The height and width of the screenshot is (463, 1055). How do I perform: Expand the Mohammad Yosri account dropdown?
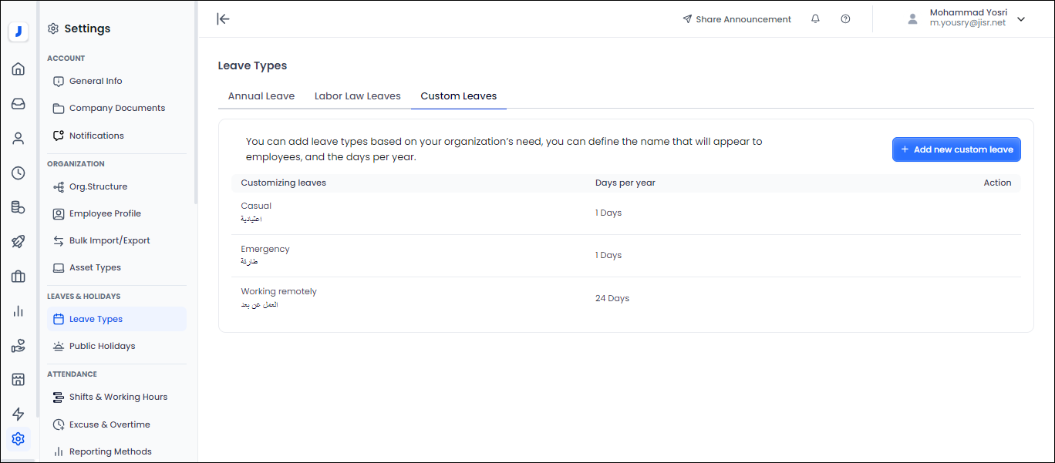pos(1021,19)
